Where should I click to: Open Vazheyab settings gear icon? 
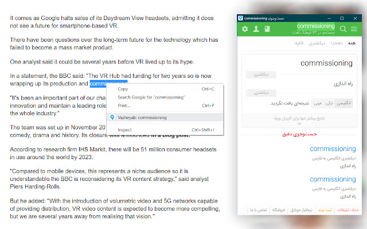[x=245, y=29]
